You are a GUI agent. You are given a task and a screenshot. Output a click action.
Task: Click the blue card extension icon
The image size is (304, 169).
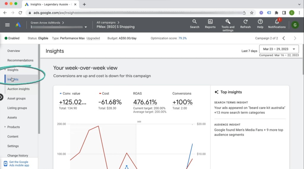point(269,13)
